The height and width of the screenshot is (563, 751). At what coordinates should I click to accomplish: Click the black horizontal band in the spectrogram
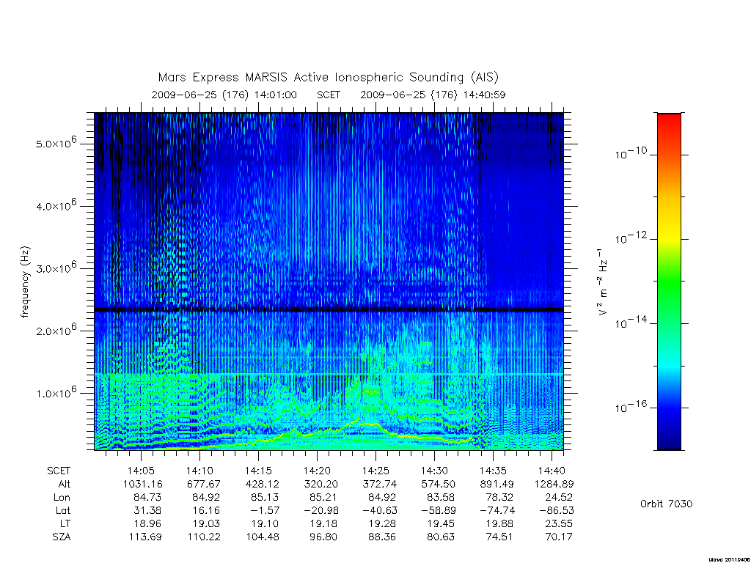tap(329, 310)
